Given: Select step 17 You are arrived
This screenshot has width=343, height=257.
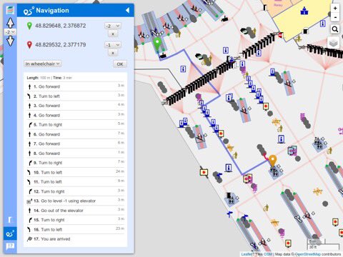Looking at the screenshot, I should click(x=76, y=239).
